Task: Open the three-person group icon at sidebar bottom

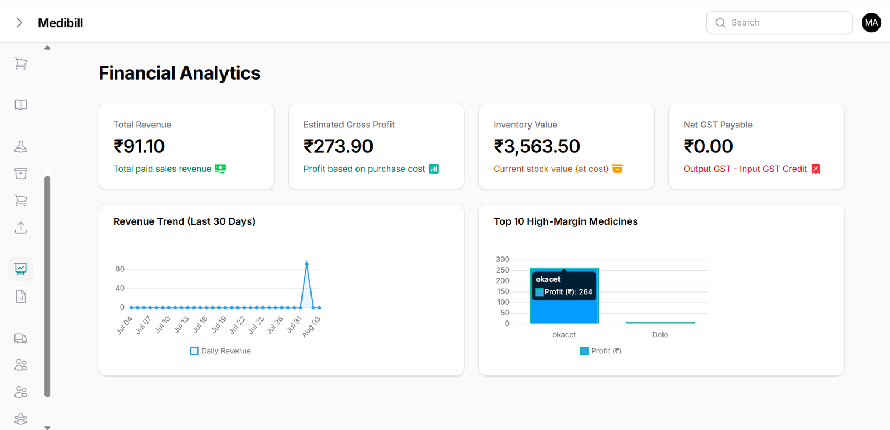Action: coord(21,418)
